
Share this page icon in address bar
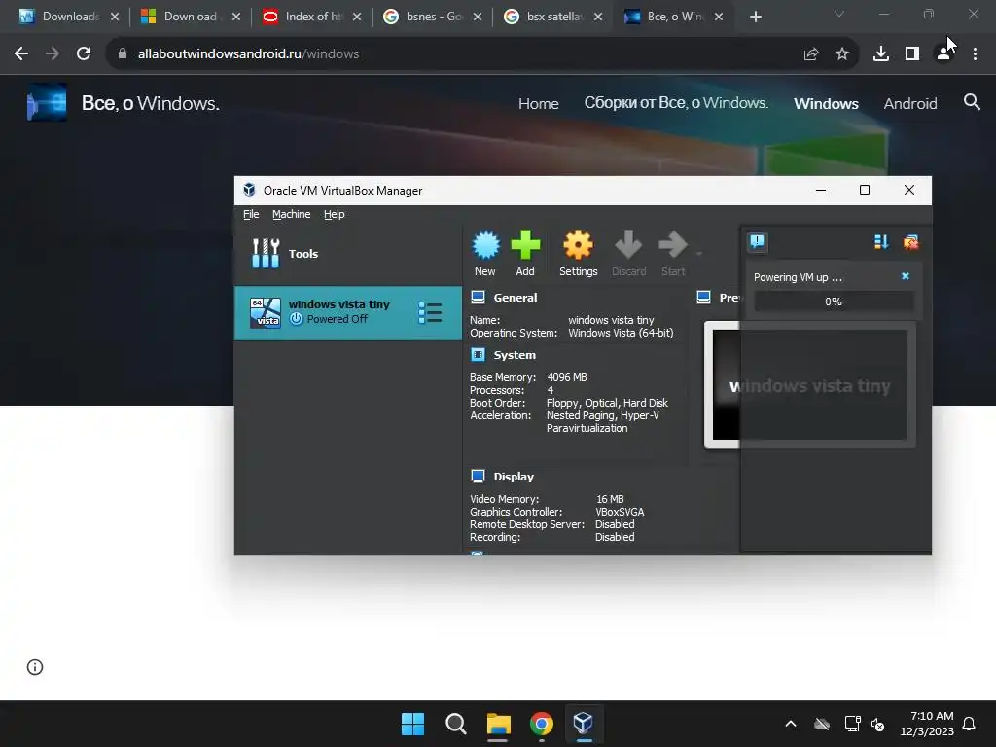tap(810, 54)
